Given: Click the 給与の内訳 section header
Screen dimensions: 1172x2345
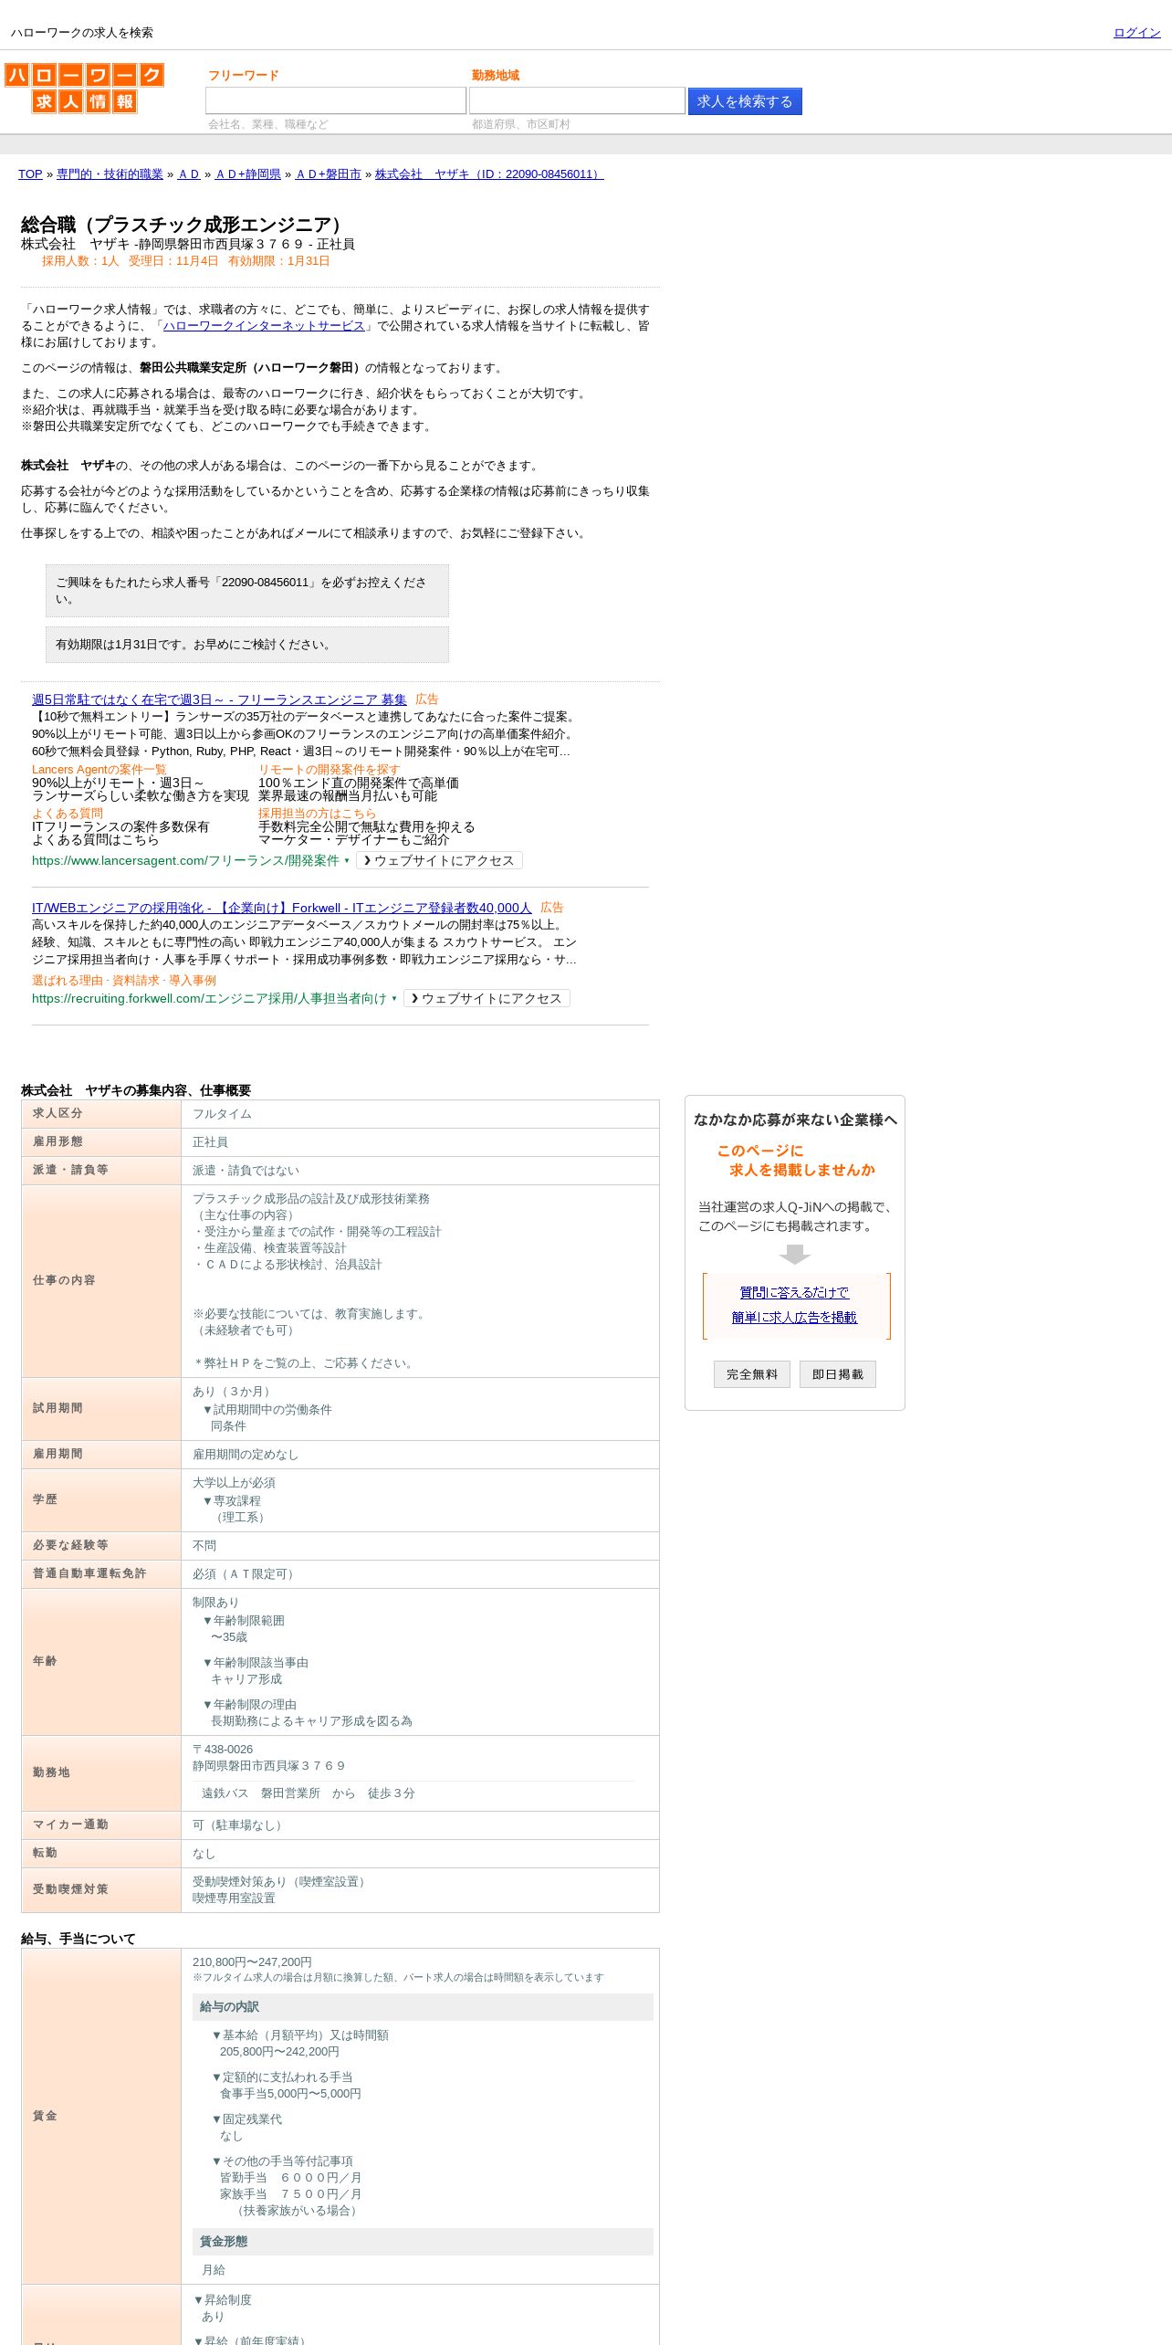Looking at the screenshot, I should [423, 2007].
